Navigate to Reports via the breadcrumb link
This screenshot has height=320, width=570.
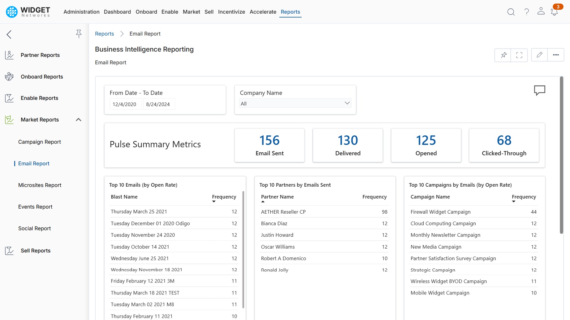104,33
